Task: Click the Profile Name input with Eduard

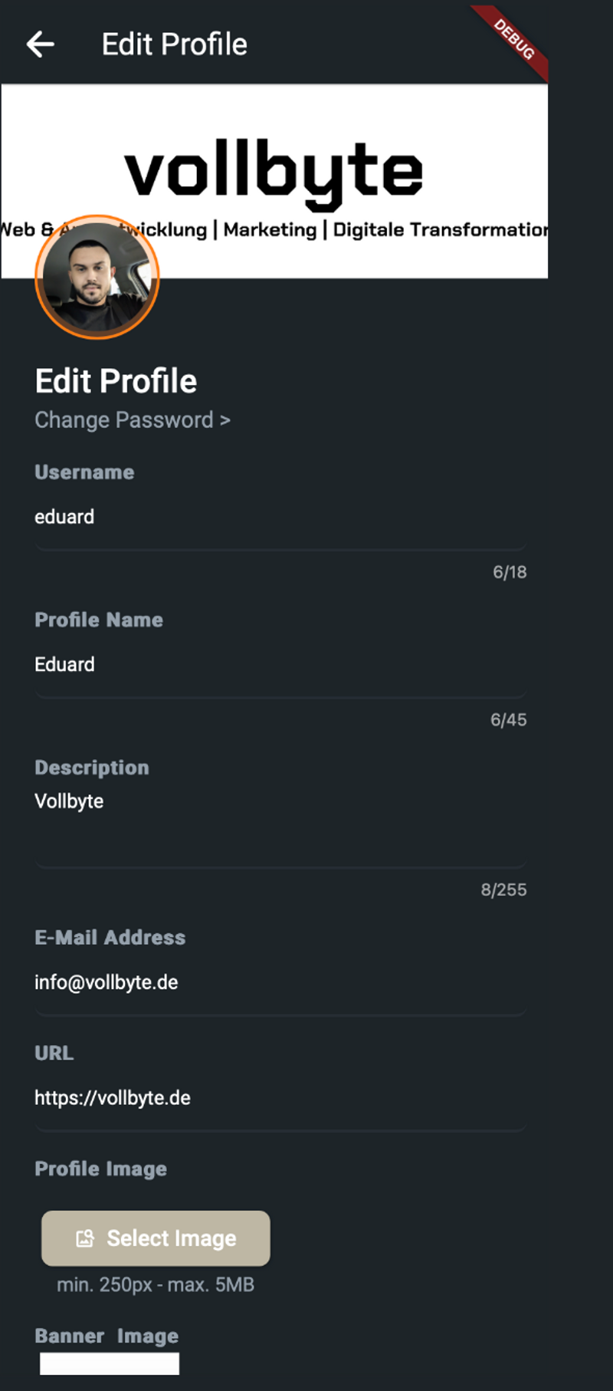Action: pos(280,665)
